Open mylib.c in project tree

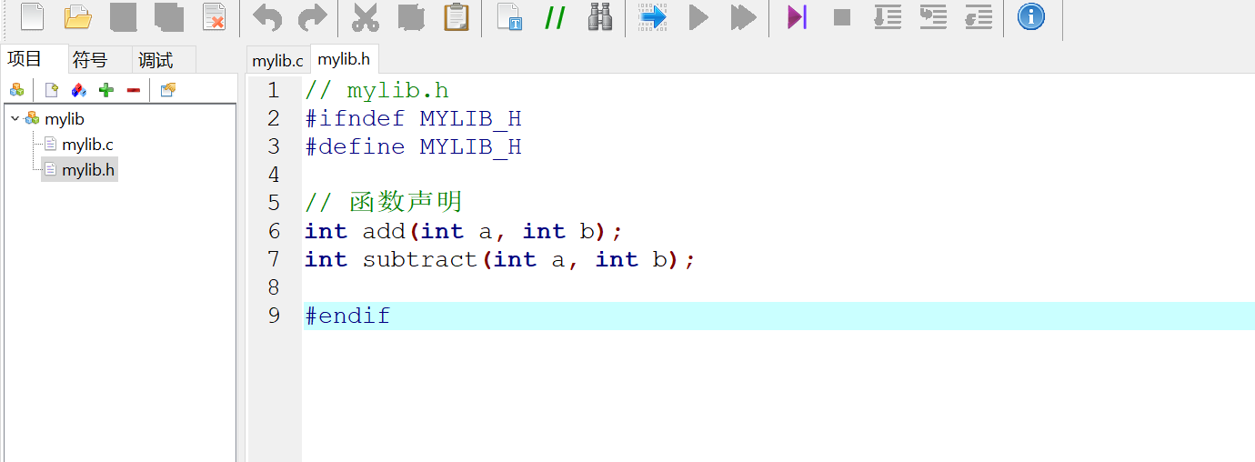click(87, 145)
